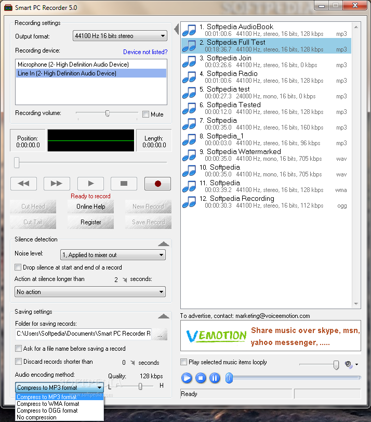Image resolution: width=371 pixels, height=422 pixels.
Task: Click the track list scroll down arrow
Action: pyautogui.click(x=356, y=303)
